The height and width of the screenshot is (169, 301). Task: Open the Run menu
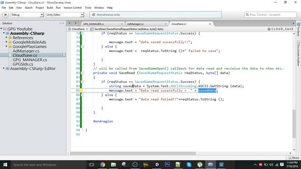coord(58,8)
